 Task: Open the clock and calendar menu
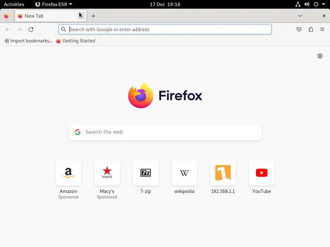pos(165,5)
